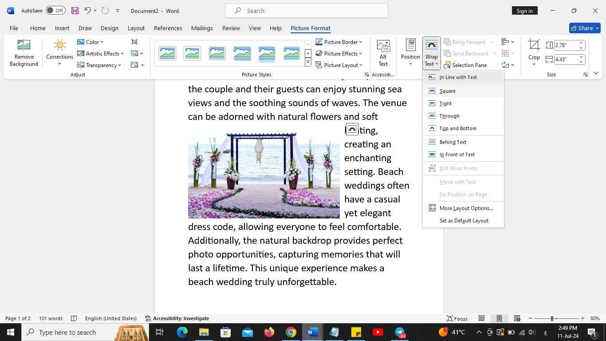Click the zoom in plus button
The height and width of the screenshot is (341, 606).
pyautogui.click(x=582, y=318)
